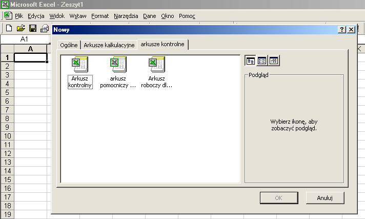The width and height of the screenshot is (365, 219).
Task: Open the Dane menu
Action: tap(150, 16)
